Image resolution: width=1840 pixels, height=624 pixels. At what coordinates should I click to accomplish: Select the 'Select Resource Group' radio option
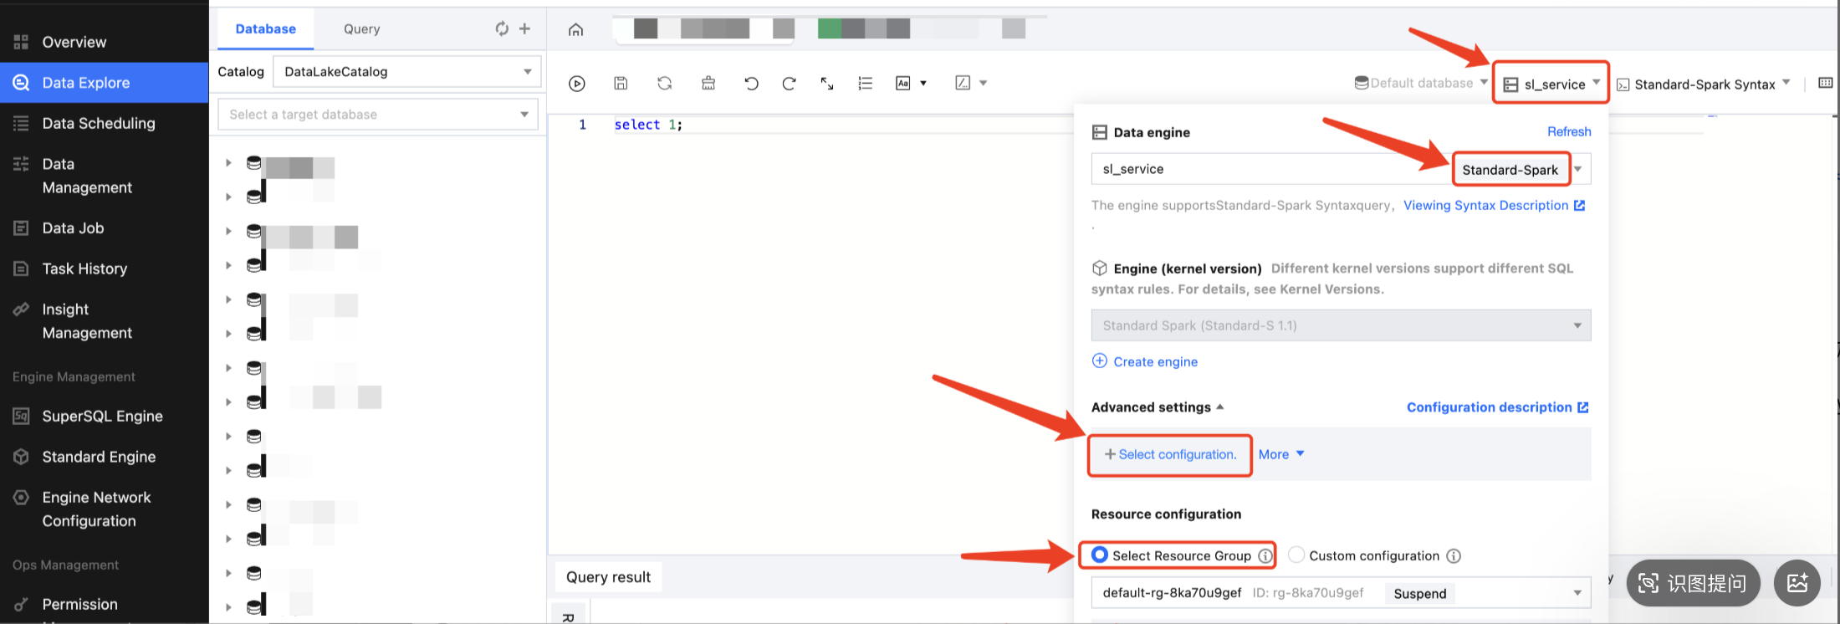[1100, 555]
